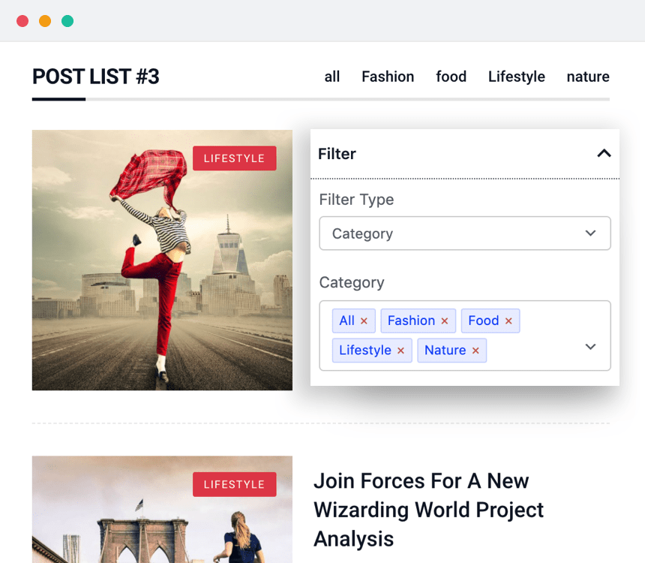The height and width of the screenshot is (563, 645).
Task: Click the Lifestyle badge on first post
Action: click(234, 158)
